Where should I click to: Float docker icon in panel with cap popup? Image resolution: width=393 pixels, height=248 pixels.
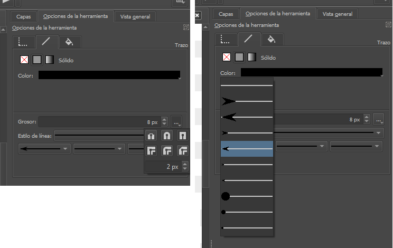point(186,27)
